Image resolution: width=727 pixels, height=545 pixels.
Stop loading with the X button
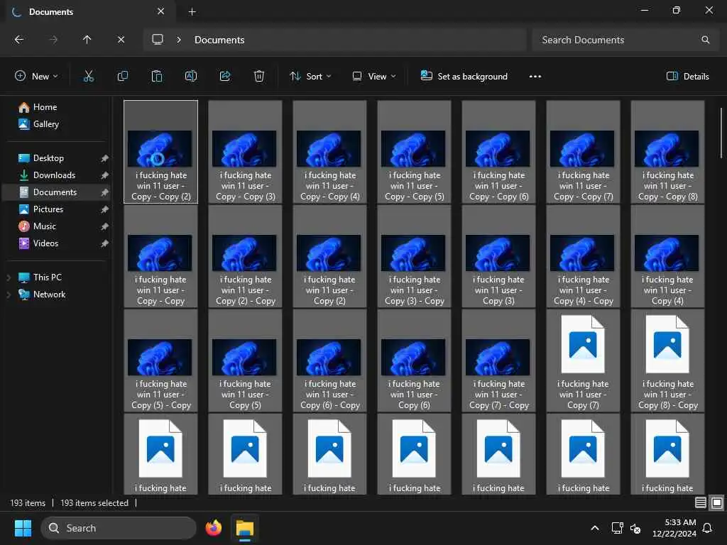click(121, 40)
